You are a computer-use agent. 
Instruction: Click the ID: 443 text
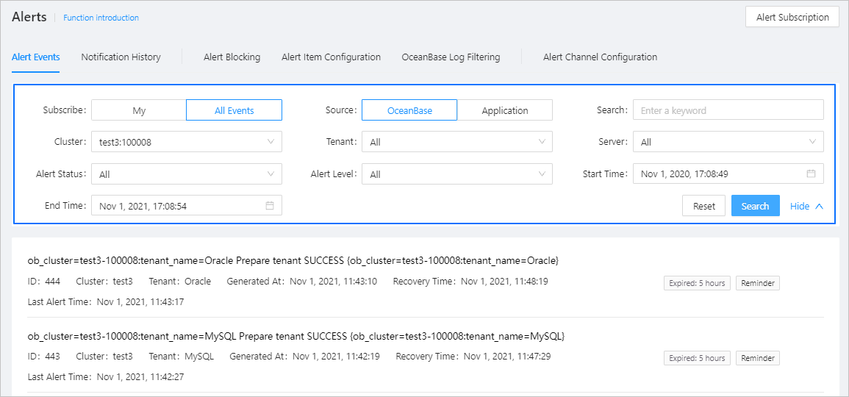pos(44,357)
